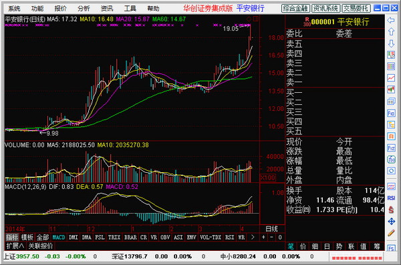401x265 pixels.
Task: Open the line trend chart sidebar icon
Action: point(391,77)
